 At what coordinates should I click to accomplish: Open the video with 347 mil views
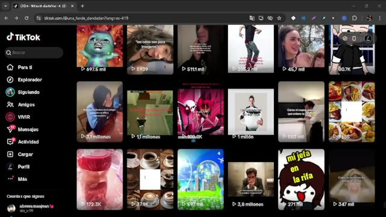click(x=352, y=179)
